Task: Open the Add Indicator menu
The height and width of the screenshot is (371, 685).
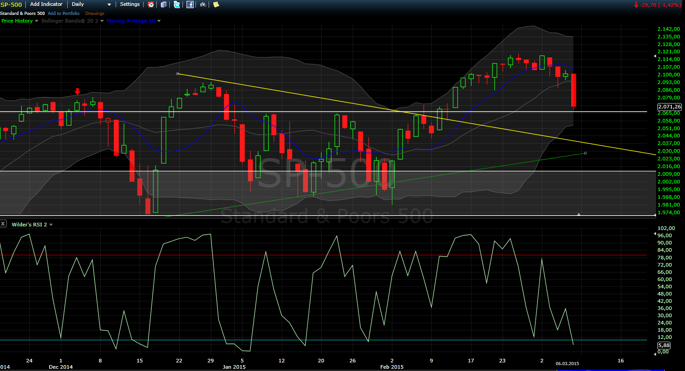Action: click(x=46, y=5)
